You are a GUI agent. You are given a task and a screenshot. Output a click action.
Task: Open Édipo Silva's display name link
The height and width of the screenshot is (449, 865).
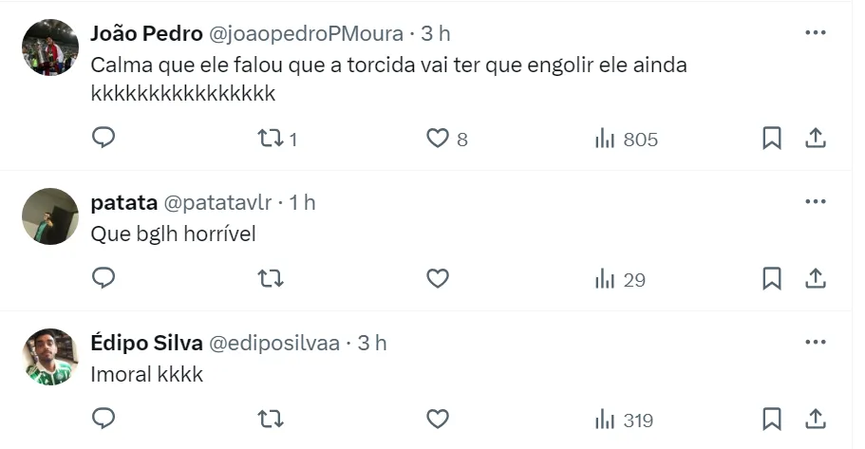(x=144, y=343)
